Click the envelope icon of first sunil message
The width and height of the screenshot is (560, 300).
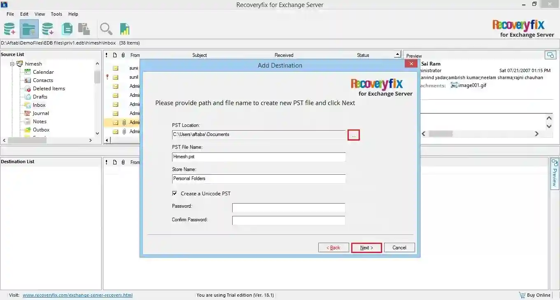pos(116,68)
